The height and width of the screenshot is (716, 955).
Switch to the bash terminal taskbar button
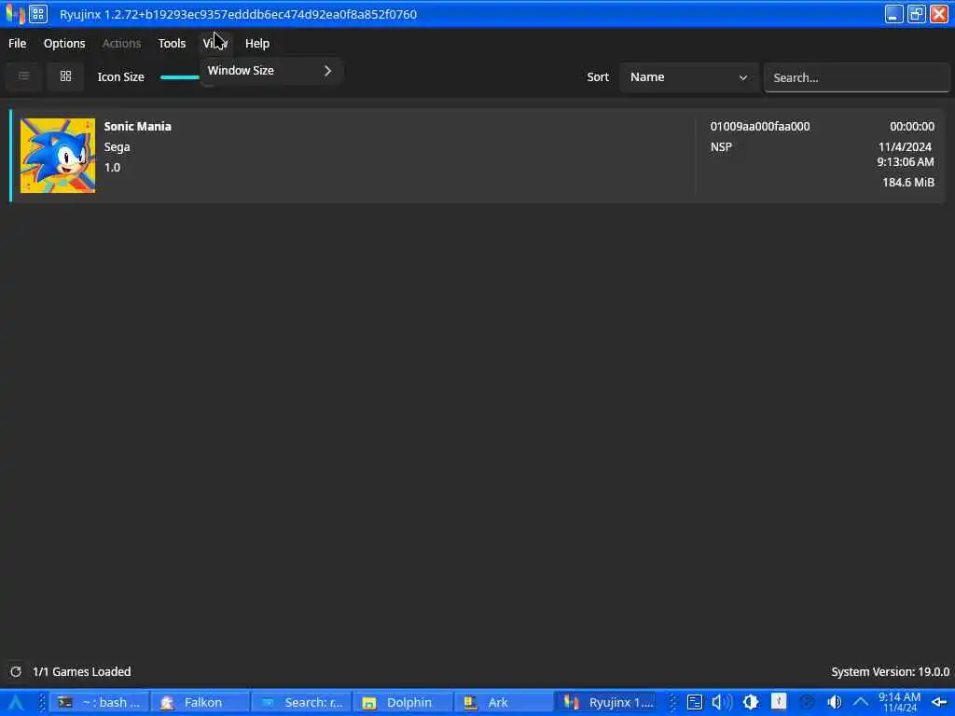coord(99,703)
